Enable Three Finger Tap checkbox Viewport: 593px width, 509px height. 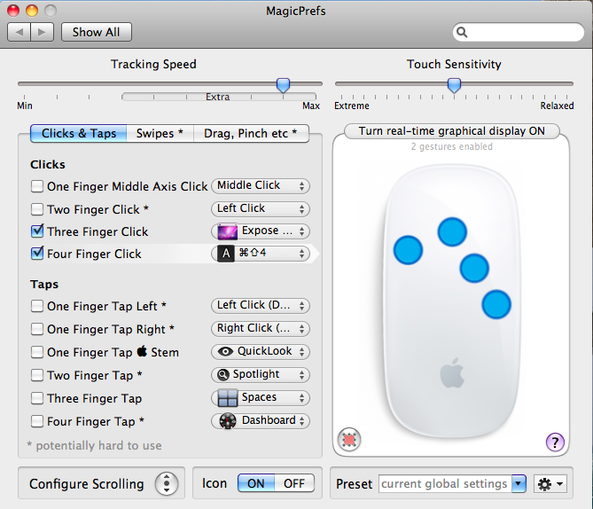pos(37,398)
